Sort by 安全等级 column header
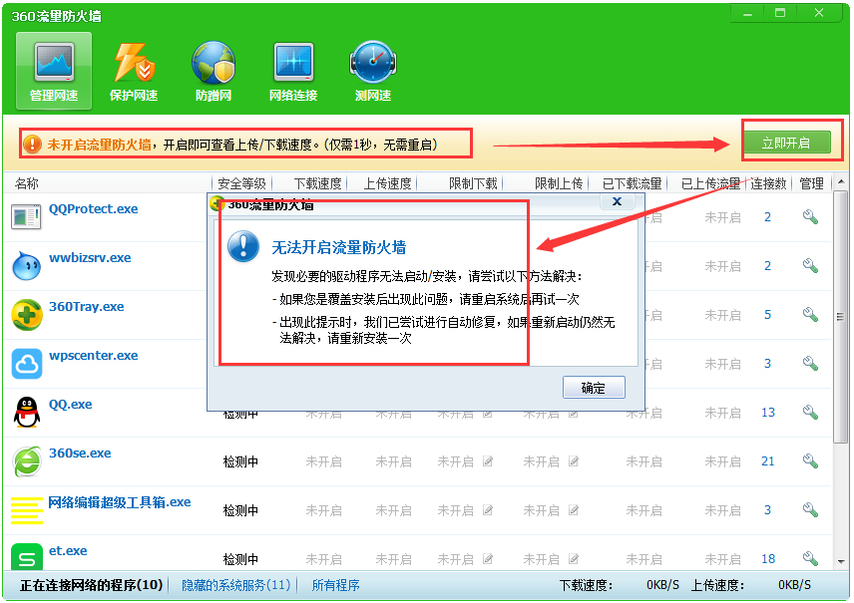This screenshot has width=854, height=603. click(x=241, y=184)
